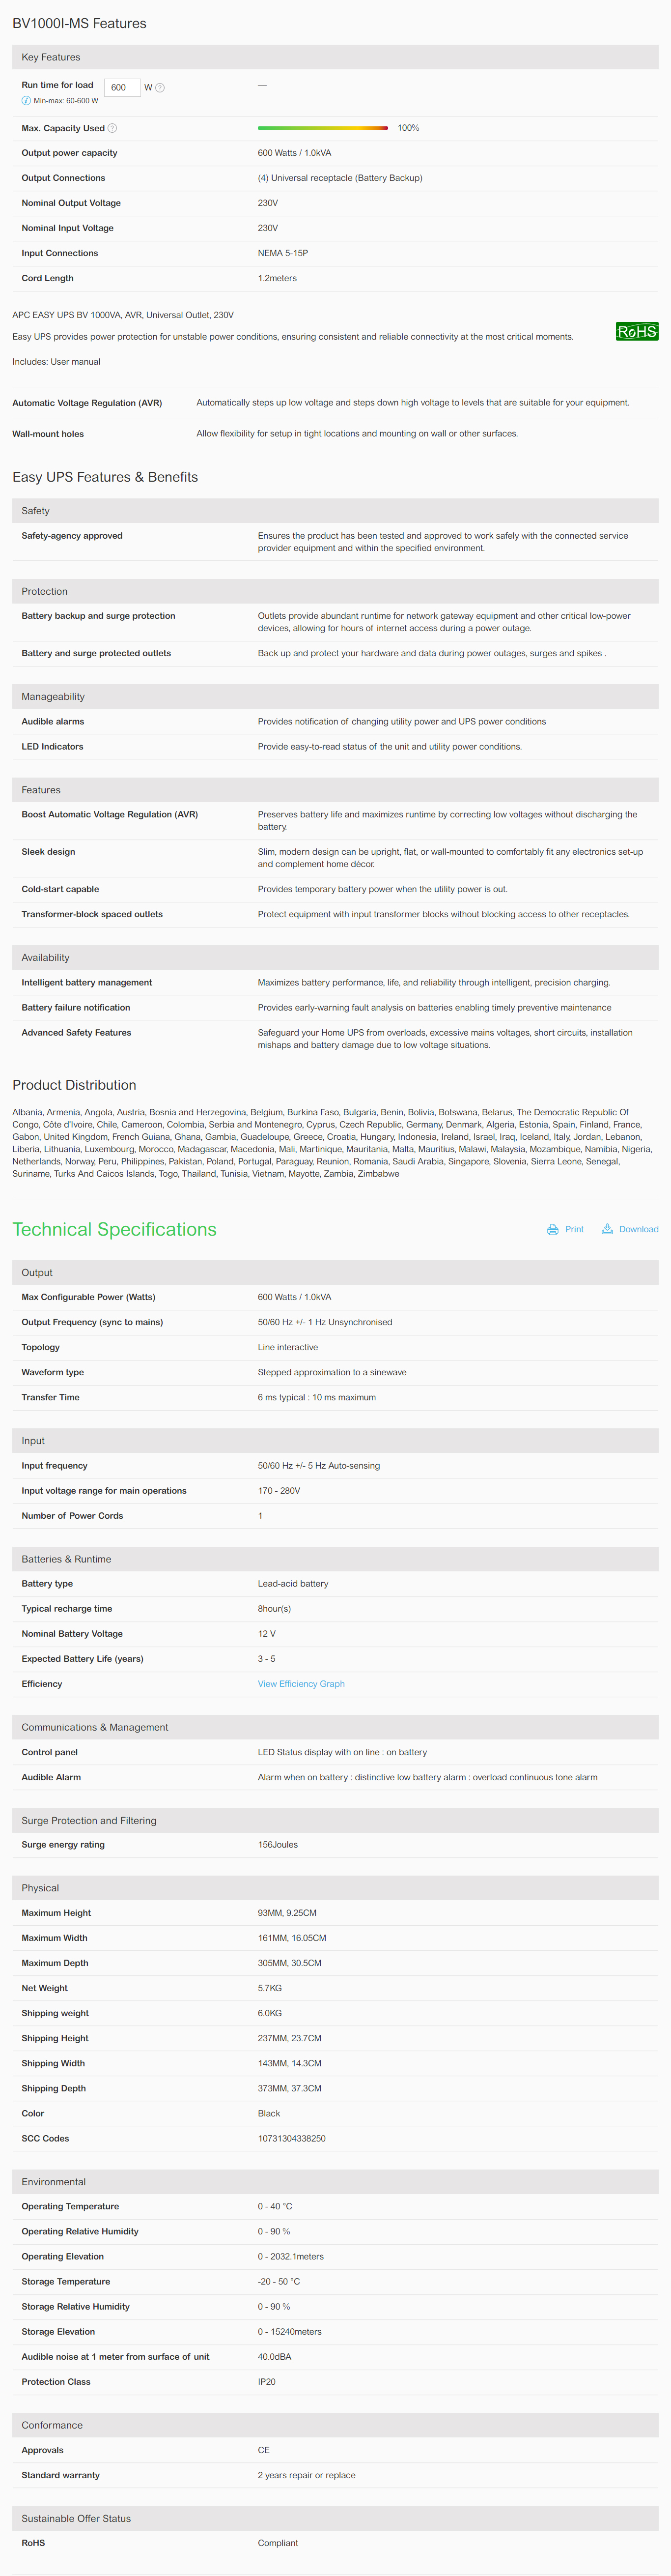671x2576 pixels.
Task: Click the Product Distribution heading
Action: 74,1085
